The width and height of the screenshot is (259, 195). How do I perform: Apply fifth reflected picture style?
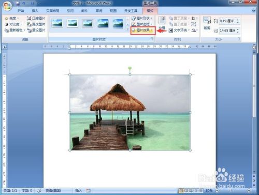[118, 23]
